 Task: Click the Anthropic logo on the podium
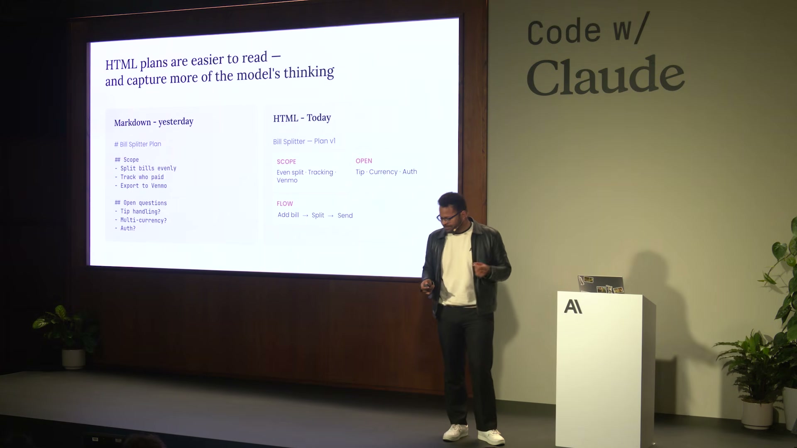coord(573,307)
